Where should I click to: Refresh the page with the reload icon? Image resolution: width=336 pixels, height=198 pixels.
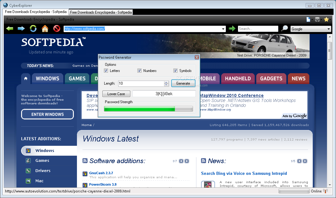33,28
